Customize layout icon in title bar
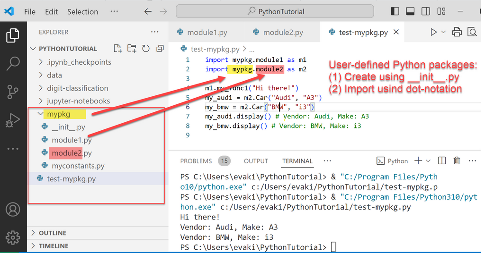Image resolution: width=485 pixels, height=253 pixels. [441, 11]
